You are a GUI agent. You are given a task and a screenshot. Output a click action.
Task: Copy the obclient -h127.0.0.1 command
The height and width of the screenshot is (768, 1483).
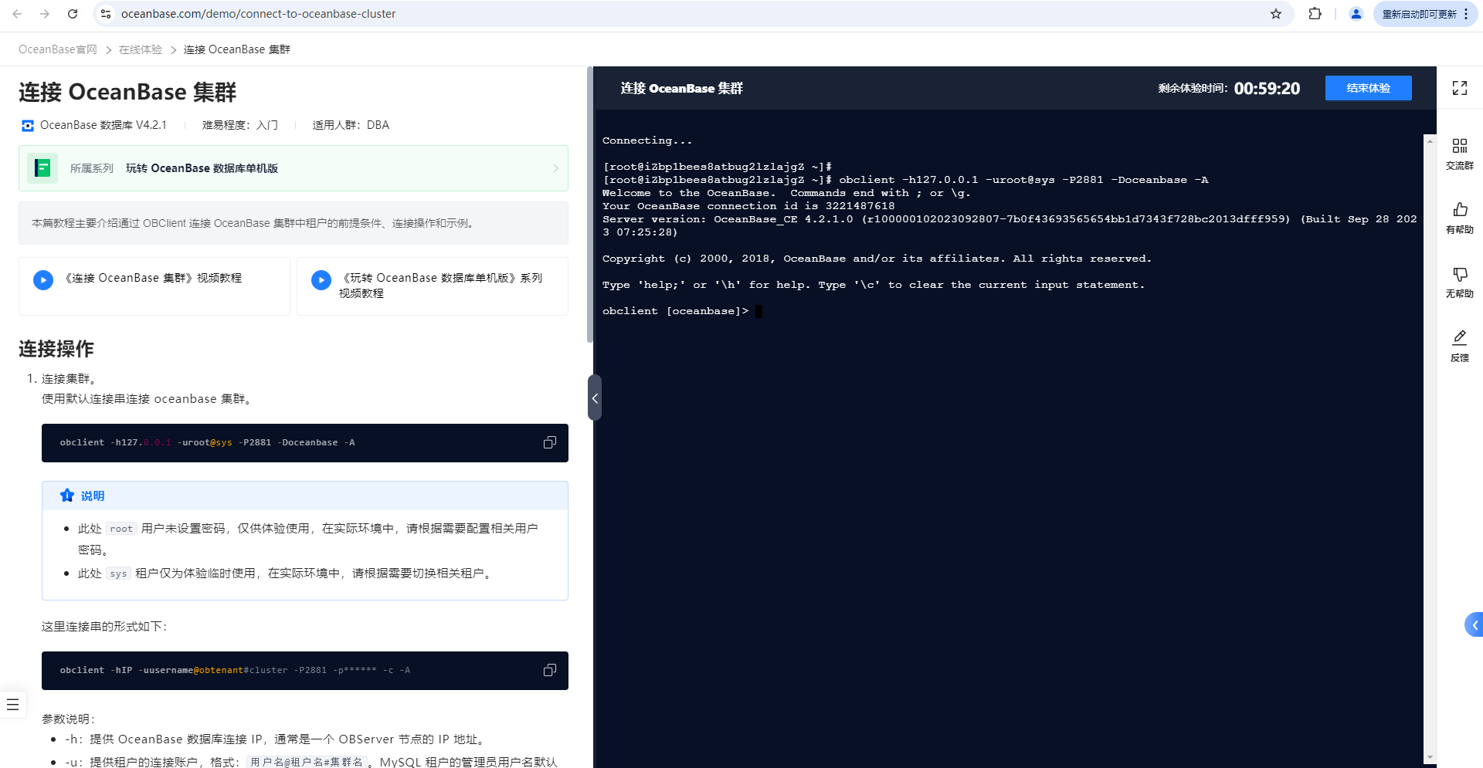[550, 442]
